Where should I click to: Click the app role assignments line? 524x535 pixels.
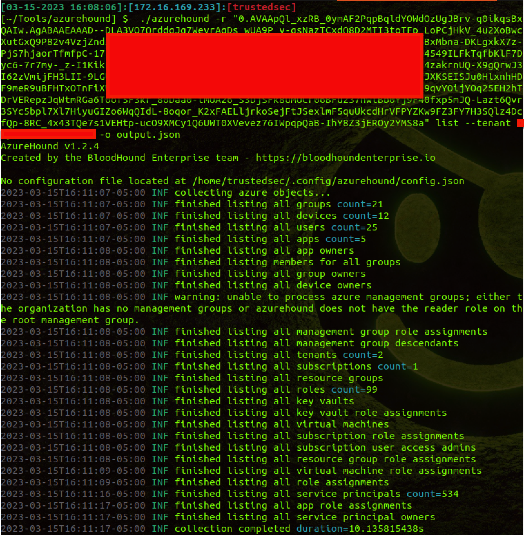click(293, 505)
